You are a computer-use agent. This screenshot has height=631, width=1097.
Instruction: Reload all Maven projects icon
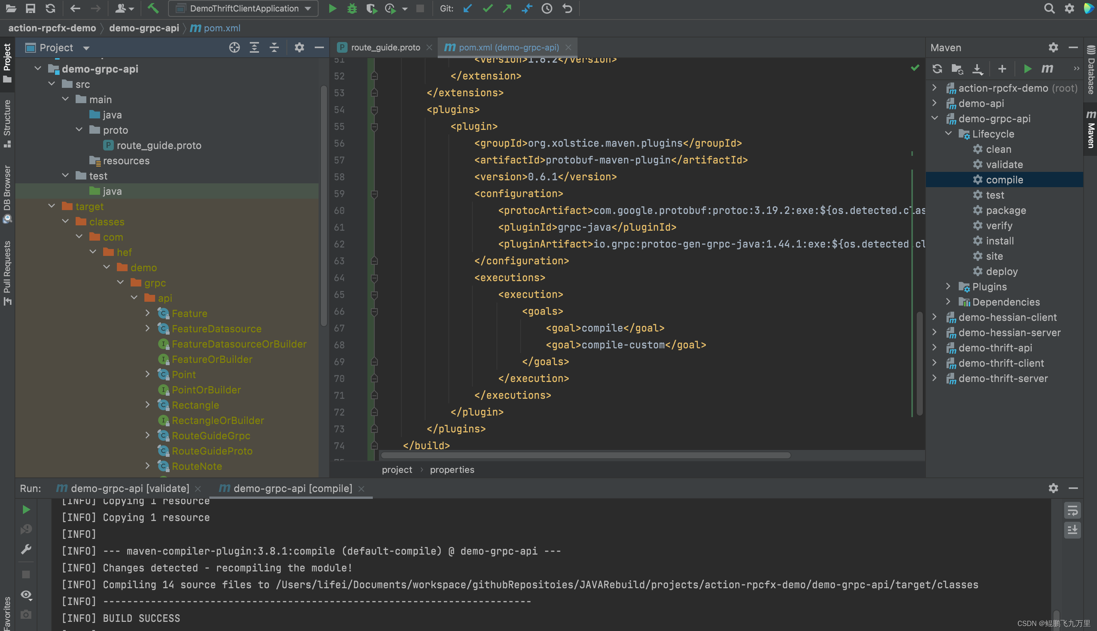pyautogui.click(x=937, y=69)
